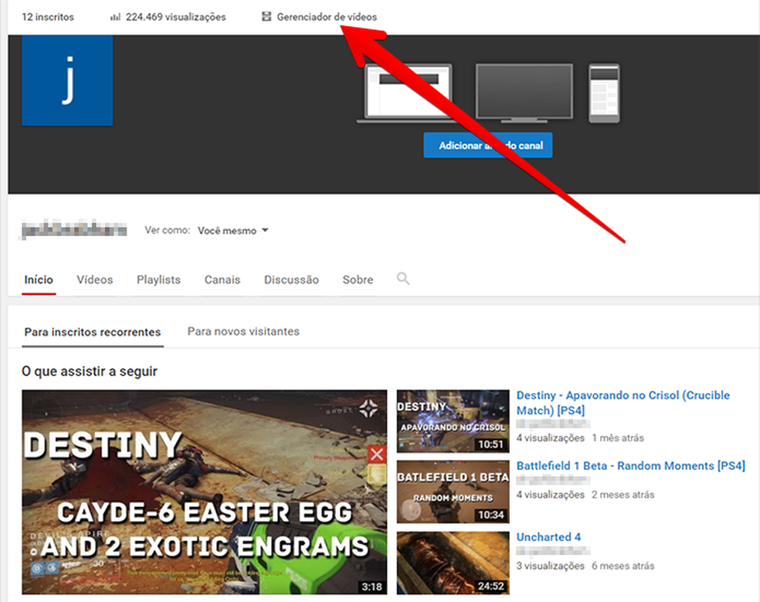Viewport: 760px width, 602px height.
Task: Click the Destiny video duration badge 10:51
Action: pyautogui.click(x=493, y=444)
